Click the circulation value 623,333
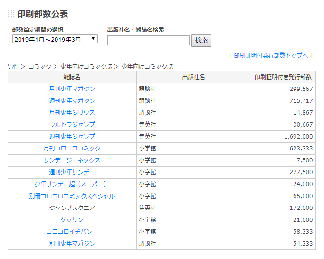The width and height of the screenshot is (324, 259). pos(301,149)
